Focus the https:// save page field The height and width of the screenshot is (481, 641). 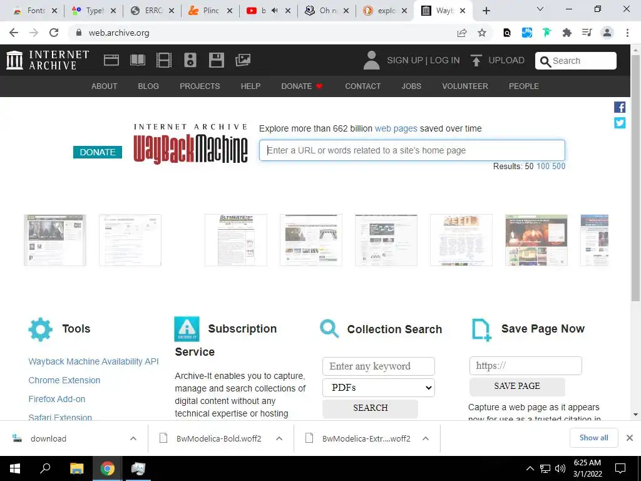point(526,366)
